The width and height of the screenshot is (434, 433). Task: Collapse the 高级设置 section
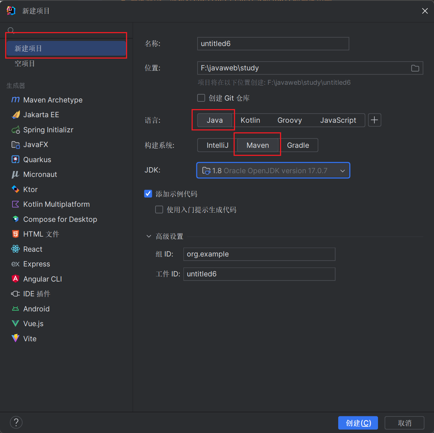[148, 236]
